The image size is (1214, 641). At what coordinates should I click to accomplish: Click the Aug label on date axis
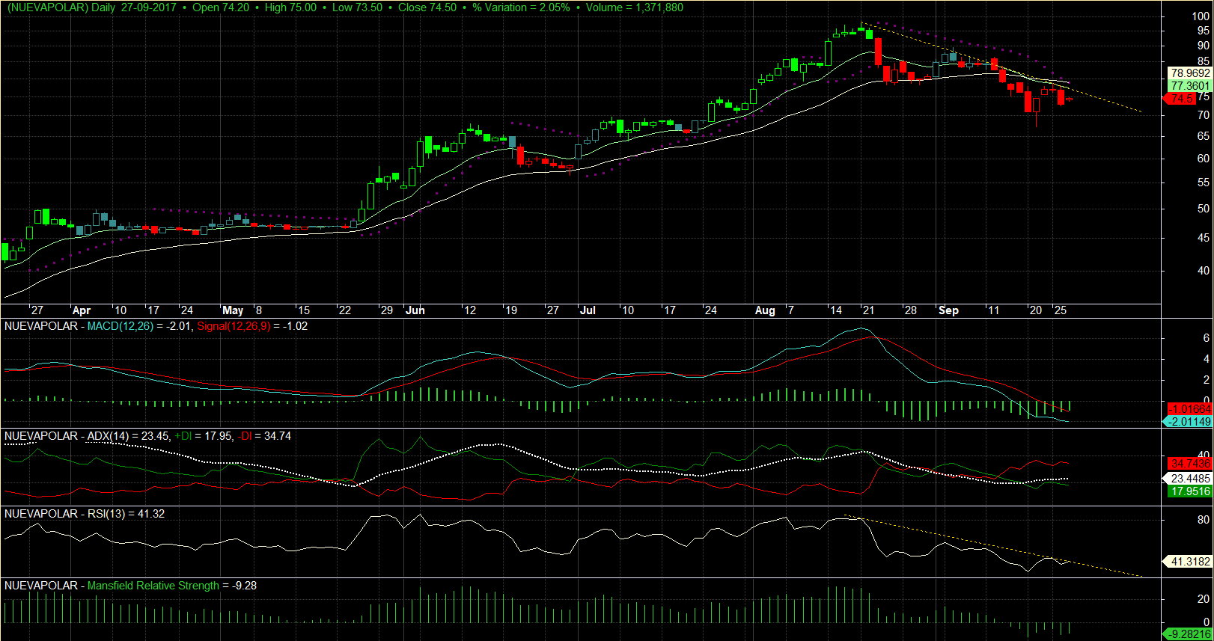[765, 310]
